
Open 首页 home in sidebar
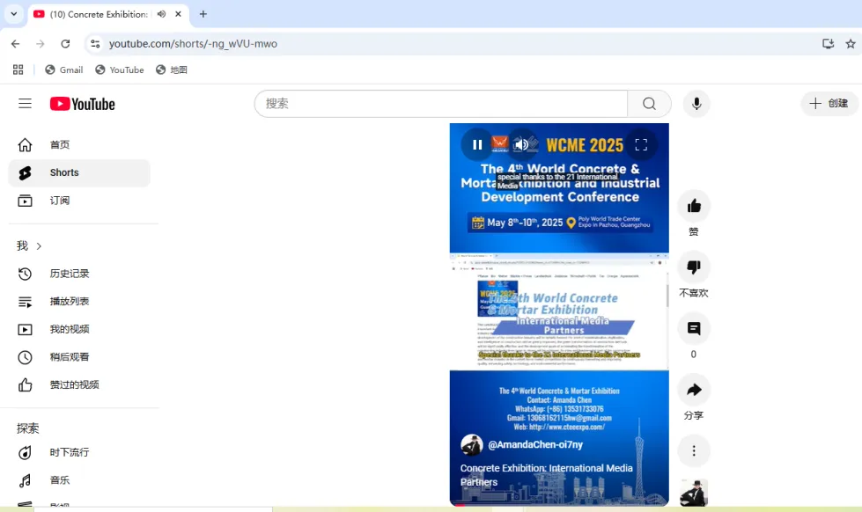[x=79, y=145]
